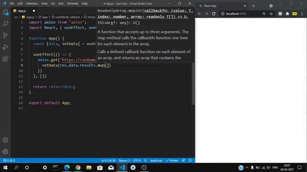This screenshot has width=307, height=172.
Task: Open Google Chrome from taskbar
Action: click(78, 168)
